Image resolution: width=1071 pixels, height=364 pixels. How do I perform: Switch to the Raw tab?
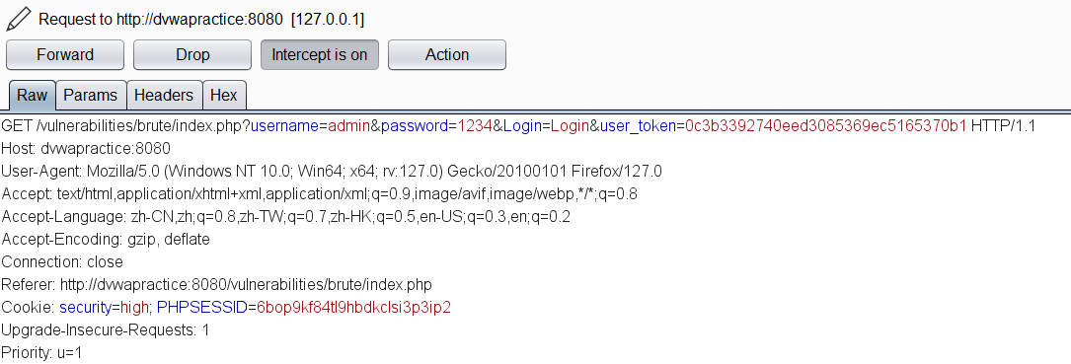point(33,95)
